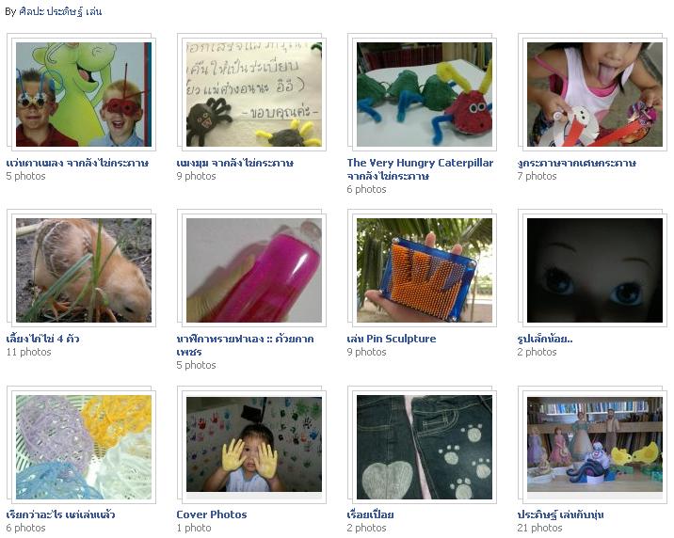Click the egg-carton caterpillar album thumbnail
The height and width of the screenshot is (538, 674).
[x=425, y=94]
